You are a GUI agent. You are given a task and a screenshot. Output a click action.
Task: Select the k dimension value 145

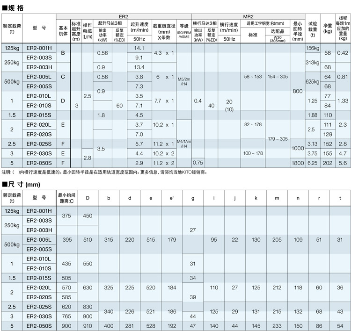[256, 326]
